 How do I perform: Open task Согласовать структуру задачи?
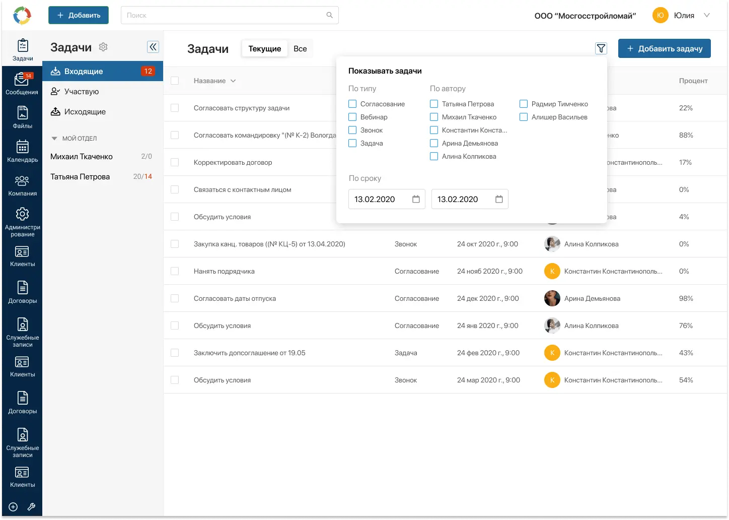coord(242,108)
